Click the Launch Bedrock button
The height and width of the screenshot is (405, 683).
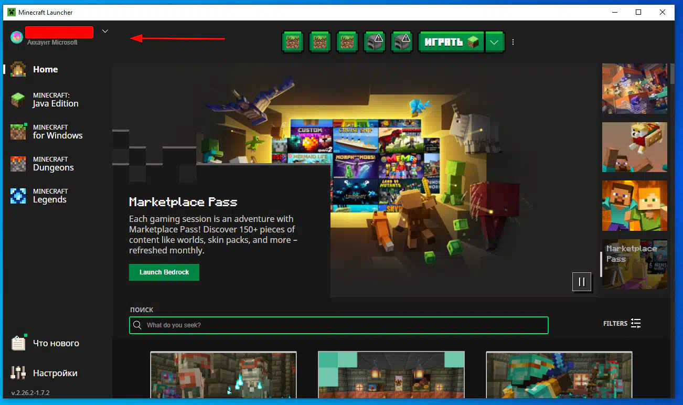point(164,272)
